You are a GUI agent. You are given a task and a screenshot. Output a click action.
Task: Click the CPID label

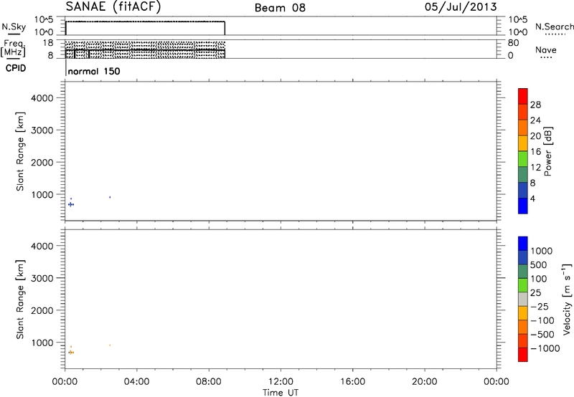pyautogui.click(x=16, y=68)
